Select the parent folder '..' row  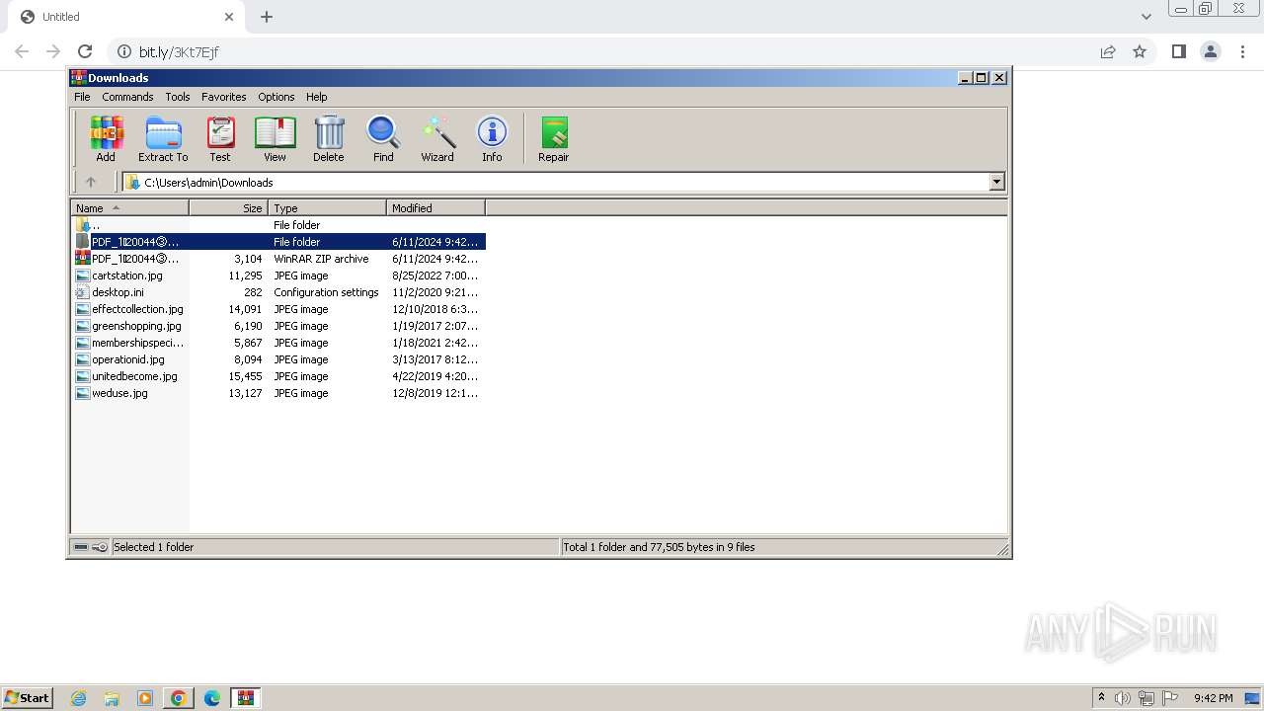(x=278, y=225)
